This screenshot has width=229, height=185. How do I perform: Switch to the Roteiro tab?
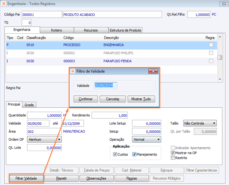(57, 30)
